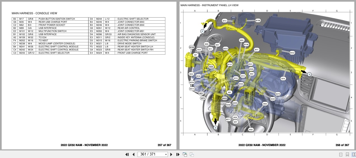This screenshot has height=158, width=356.
Task: Go back to the previous view
Action: pyautogui.click(x=185, y=154)
